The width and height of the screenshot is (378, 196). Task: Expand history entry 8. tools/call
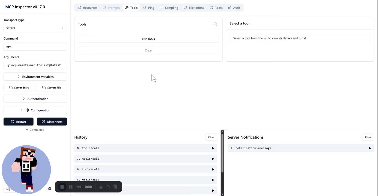(146, 148)
